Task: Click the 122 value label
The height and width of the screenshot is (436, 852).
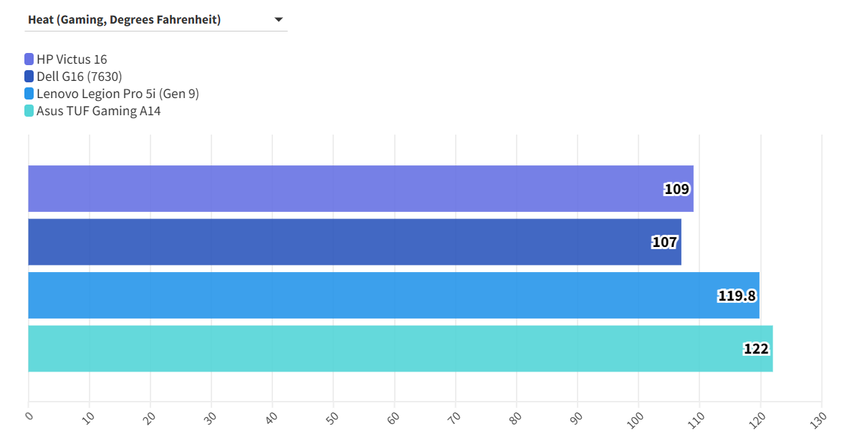Action: [756, 349]
